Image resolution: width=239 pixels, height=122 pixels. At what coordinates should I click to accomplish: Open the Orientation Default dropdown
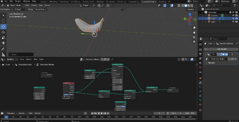(19, 9)
